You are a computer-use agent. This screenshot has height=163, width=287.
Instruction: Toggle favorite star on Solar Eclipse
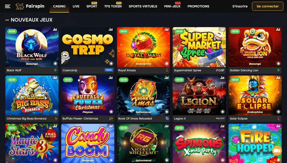[x=278, y=112]
